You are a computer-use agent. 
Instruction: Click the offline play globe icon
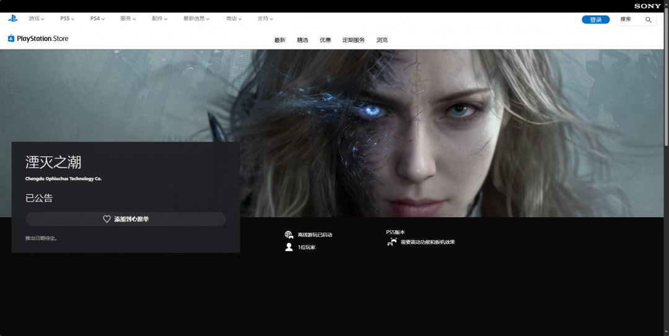(289, 235)
